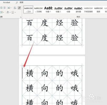
Task: Apply the 正文 style
Action: pos(28,10)
